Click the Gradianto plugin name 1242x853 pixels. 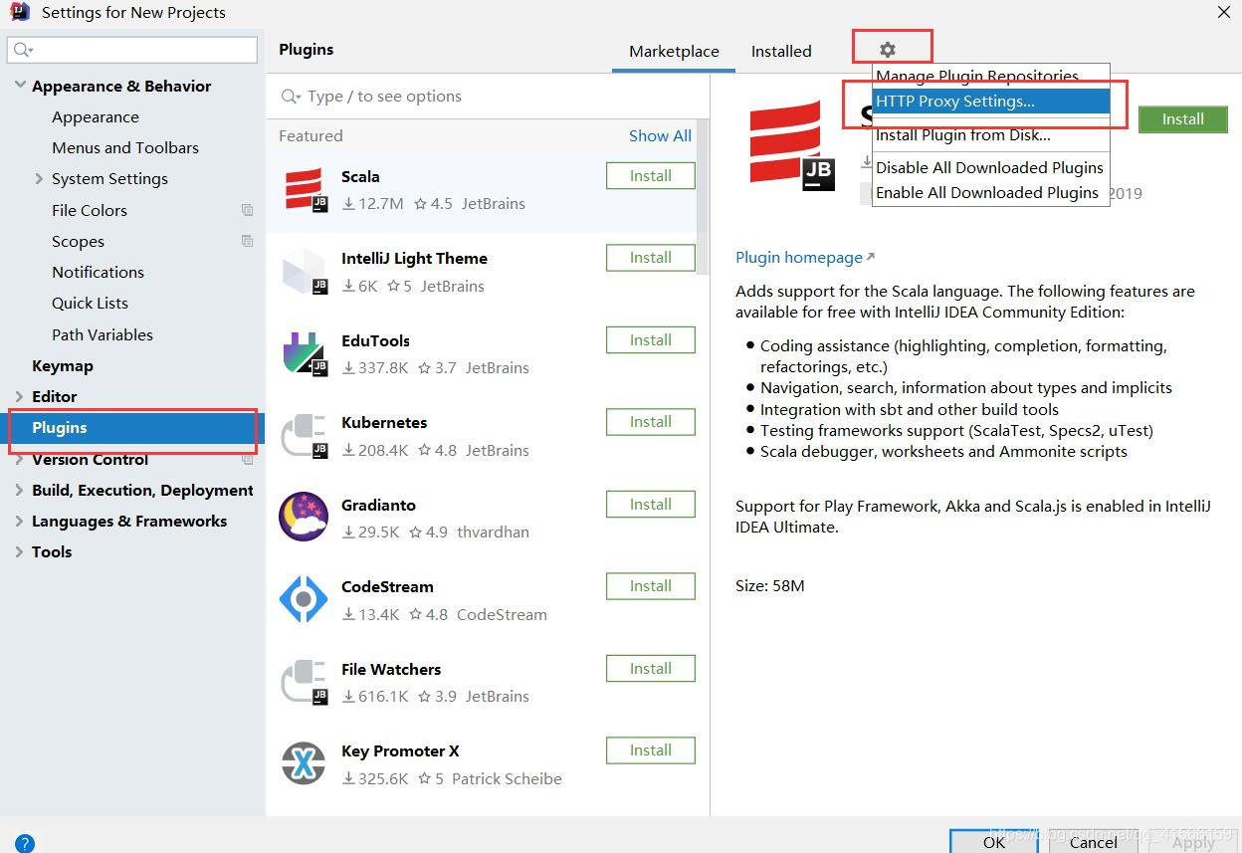click(x=378, y=505)
